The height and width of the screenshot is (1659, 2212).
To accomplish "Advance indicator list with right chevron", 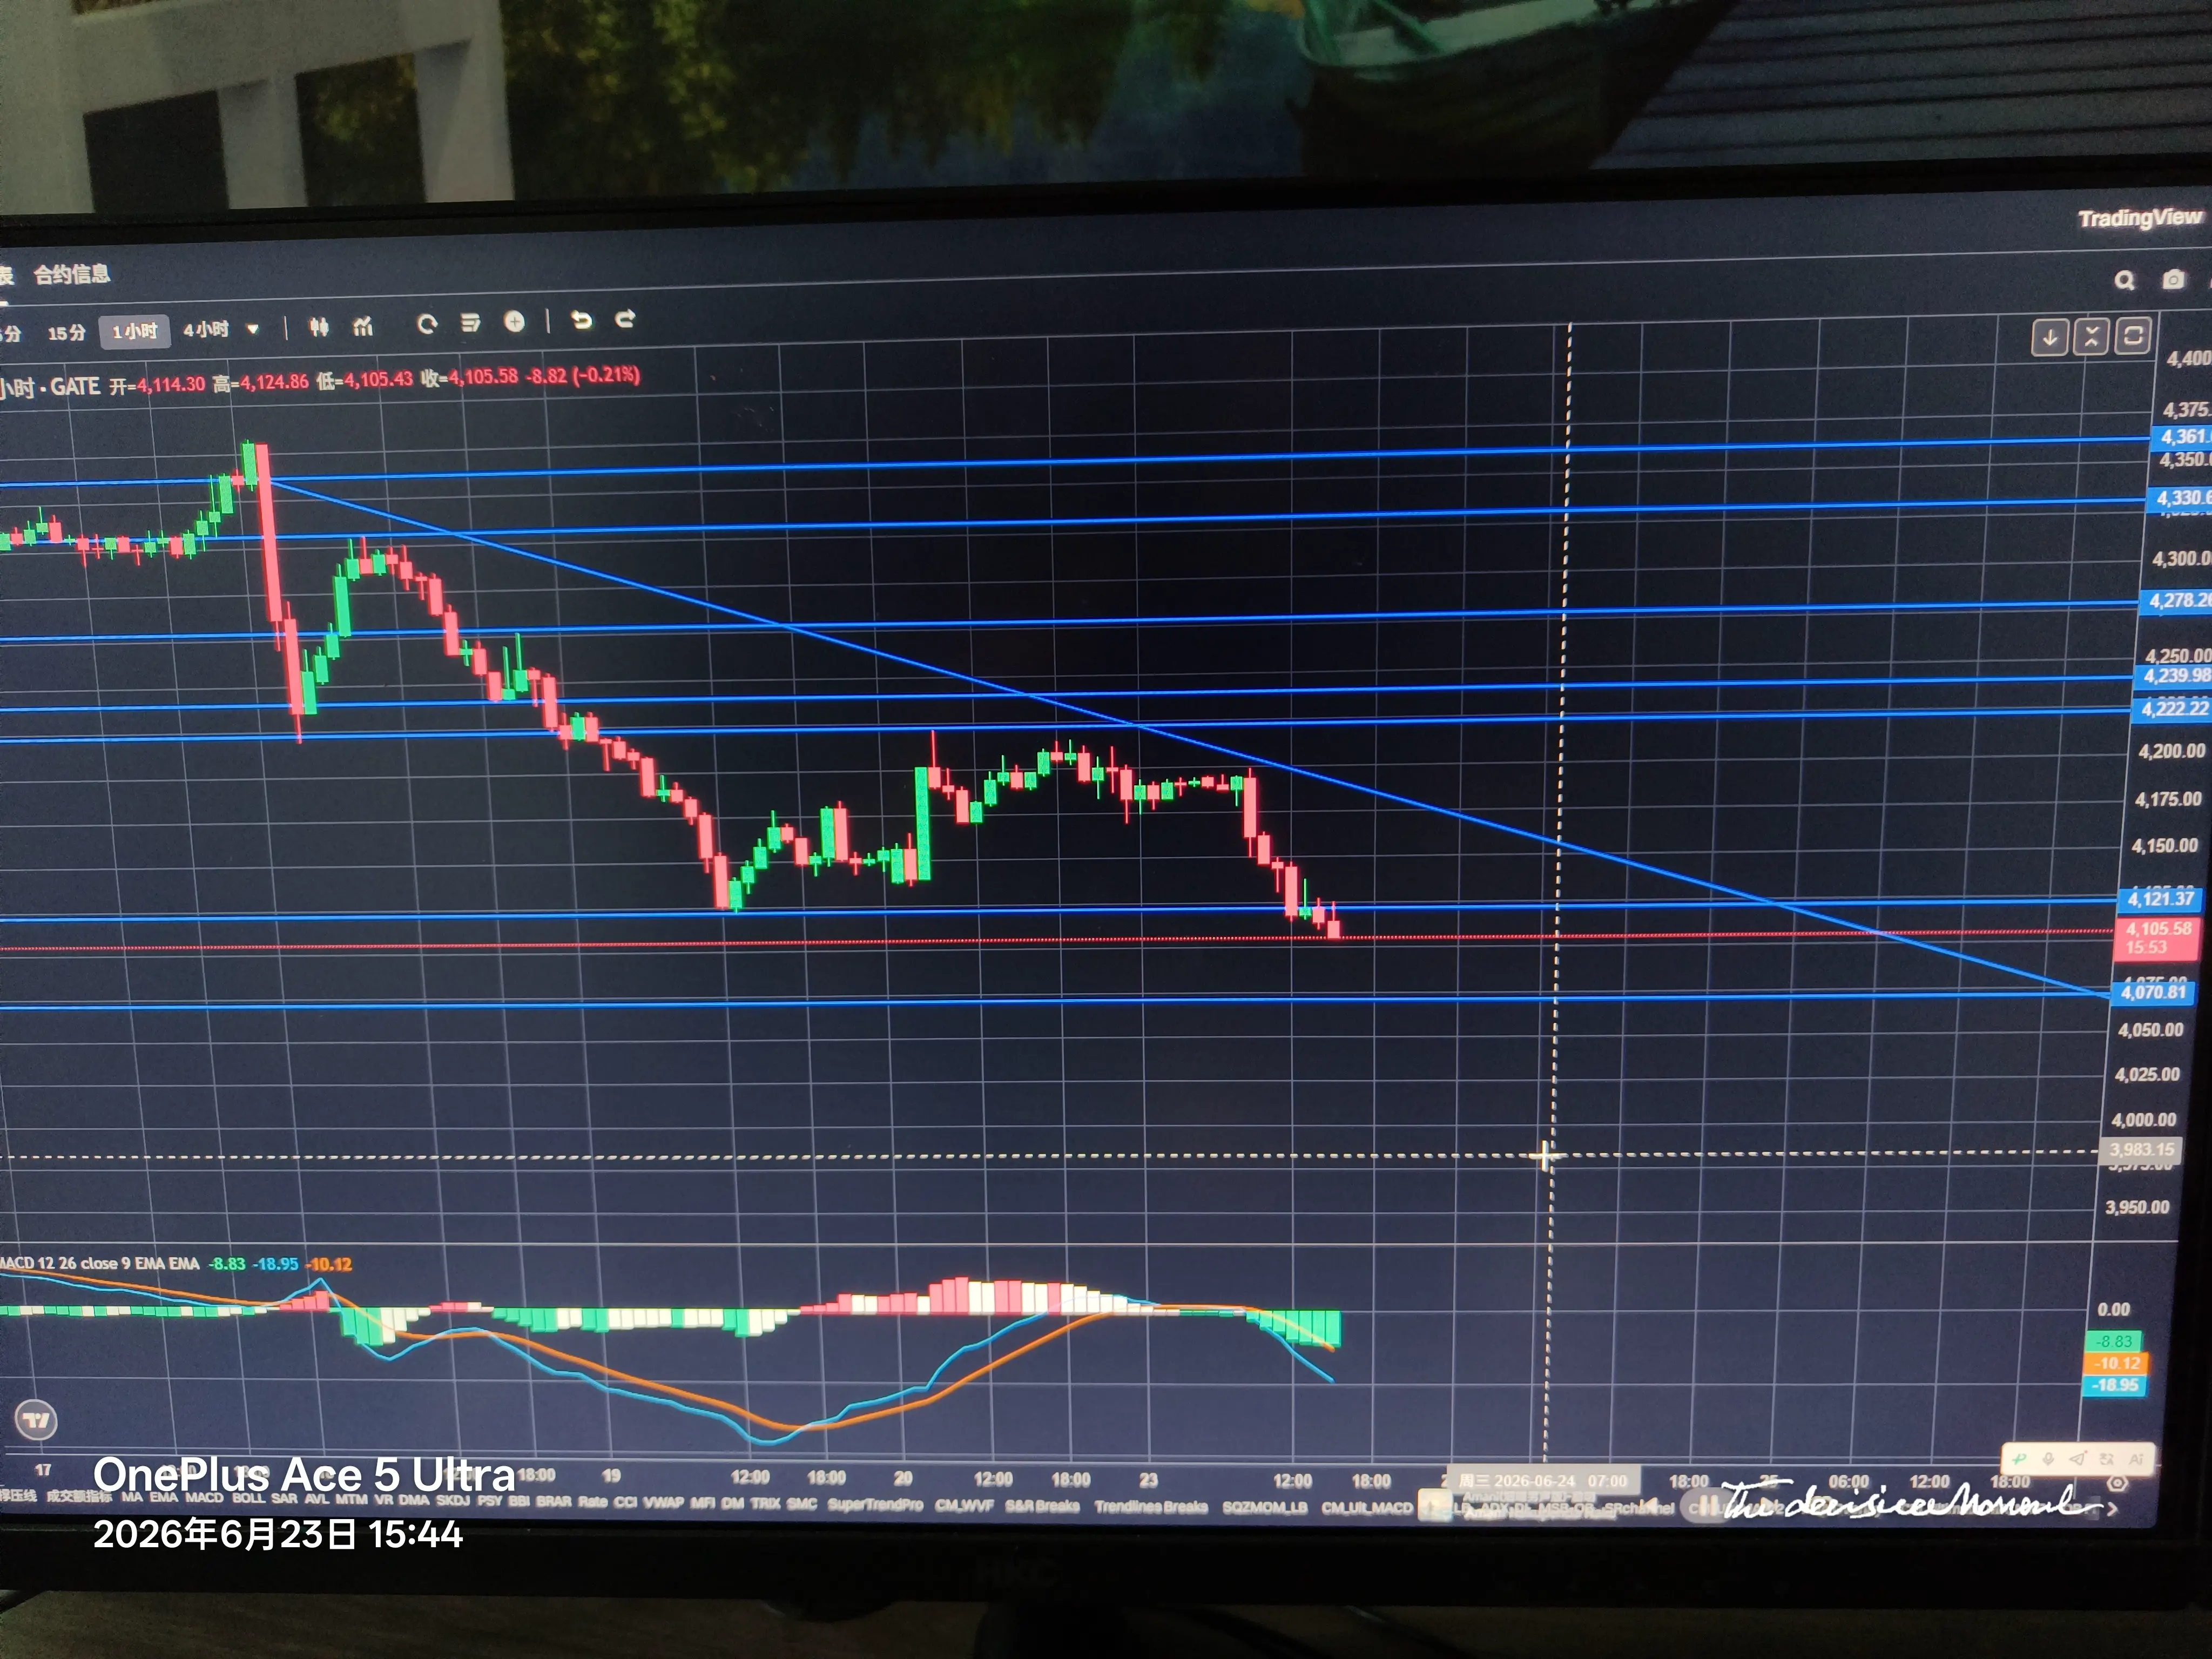I will [2113, 1509].
